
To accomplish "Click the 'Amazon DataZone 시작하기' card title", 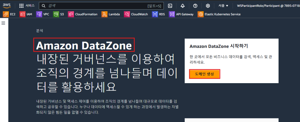I will (x=219, y=46).
